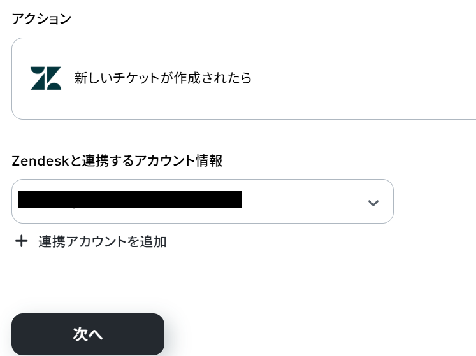Click the + symbol left of 連携アカウントを追加
Image resolution: width=476 pixels, height=356 pixels.
point(22,241)
